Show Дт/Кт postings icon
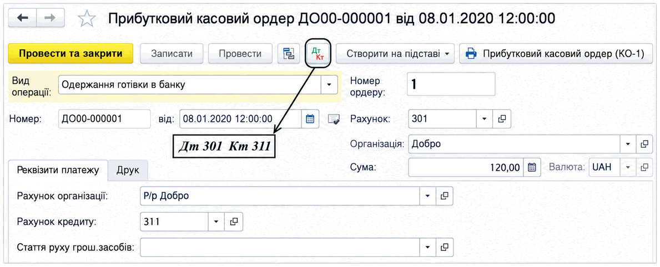The width and height of the screenshot is (660, 267). [319, 54]
